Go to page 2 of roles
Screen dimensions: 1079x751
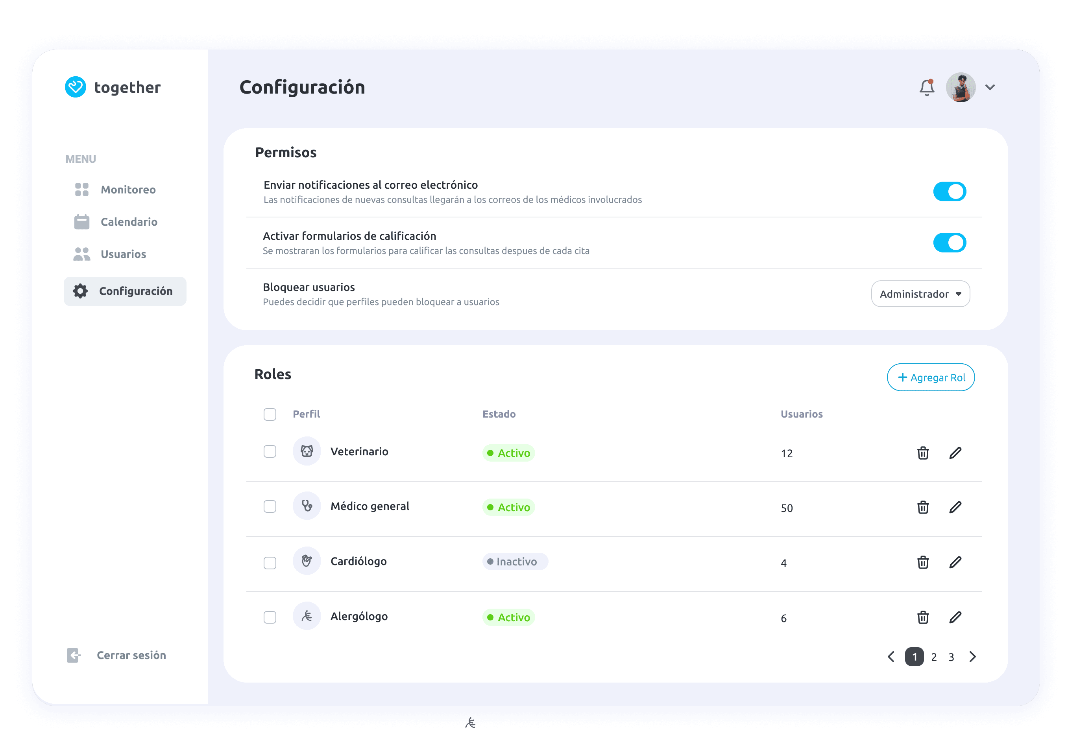click(933, 657)
